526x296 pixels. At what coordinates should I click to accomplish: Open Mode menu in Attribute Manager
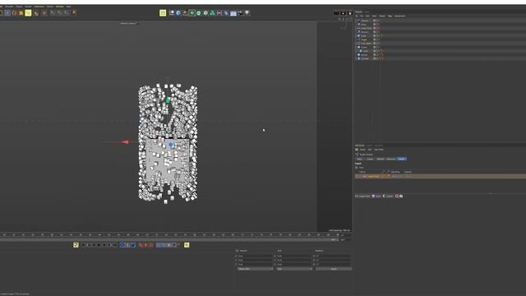click(x=362, y=150)
